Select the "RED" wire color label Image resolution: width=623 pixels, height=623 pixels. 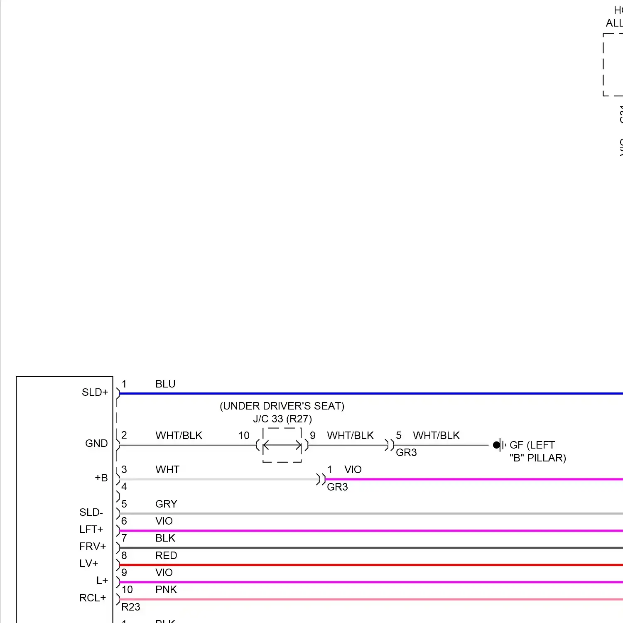166,555
